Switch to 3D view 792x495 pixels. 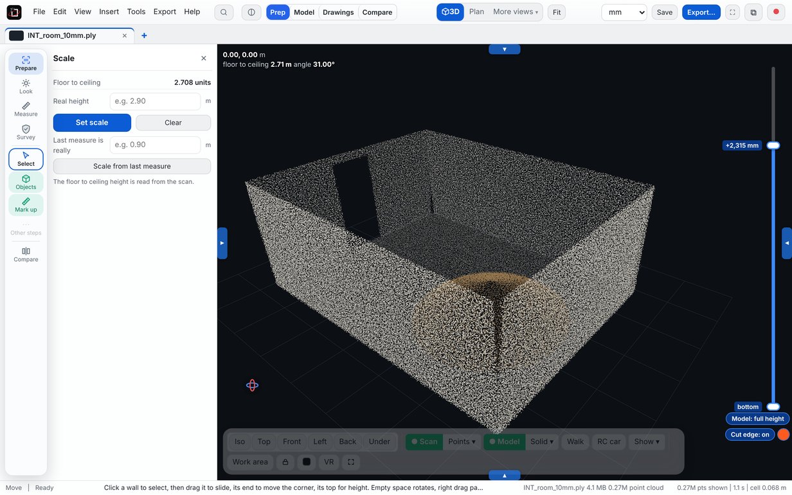(x=450, y=12)
